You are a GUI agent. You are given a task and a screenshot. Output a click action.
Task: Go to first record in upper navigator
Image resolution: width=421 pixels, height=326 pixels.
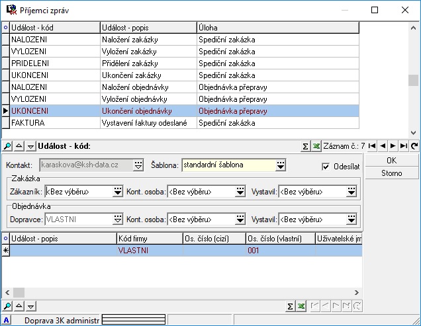pyautogui.click(x=372, y=146)
